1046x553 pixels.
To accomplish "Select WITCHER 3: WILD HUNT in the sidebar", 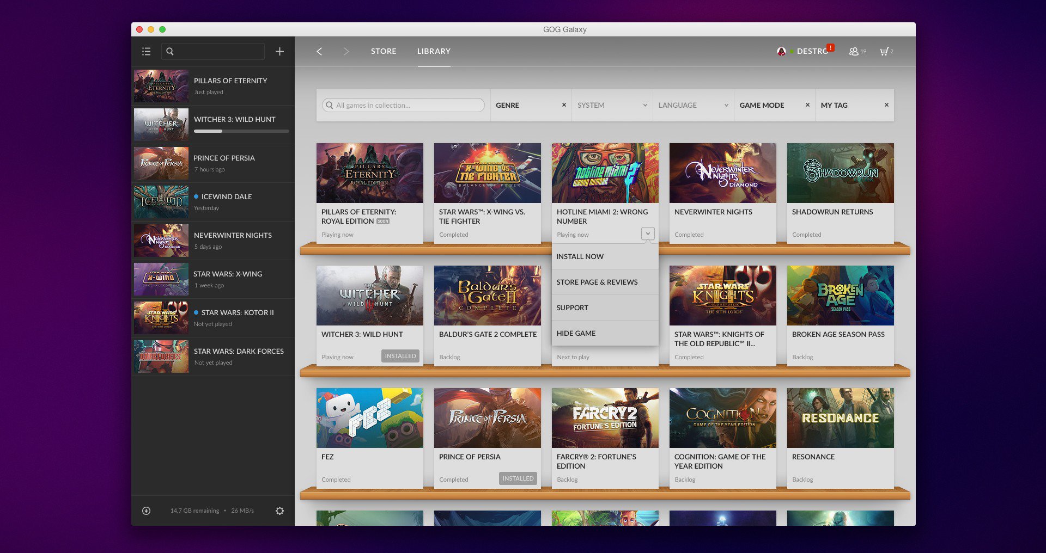I will [213, 125].
